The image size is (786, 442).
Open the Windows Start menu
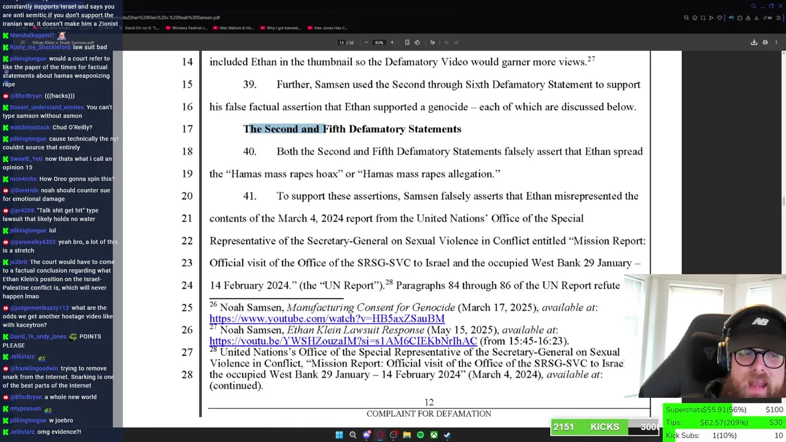coord(339,435)
